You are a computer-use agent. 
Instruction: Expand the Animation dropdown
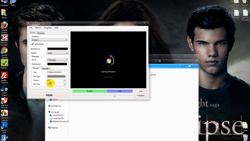(49, 40)
